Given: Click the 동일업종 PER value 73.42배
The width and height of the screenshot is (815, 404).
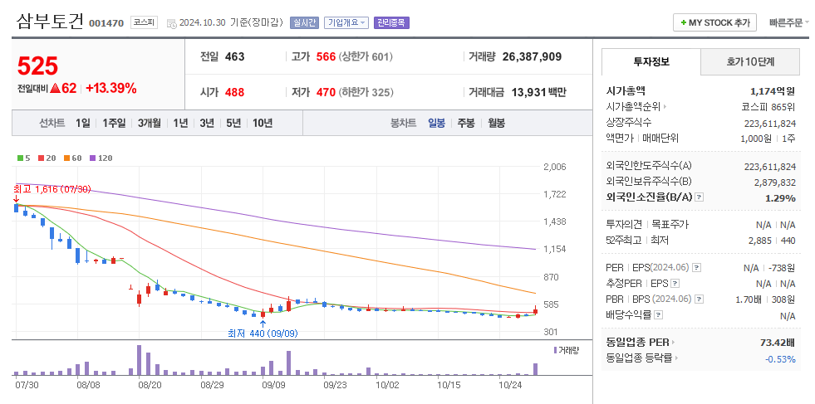Looking at the screenshot, I should [x=778, y=343].
